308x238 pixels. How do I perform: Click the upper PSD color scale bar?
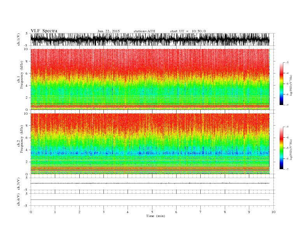(x=281, y=84)
